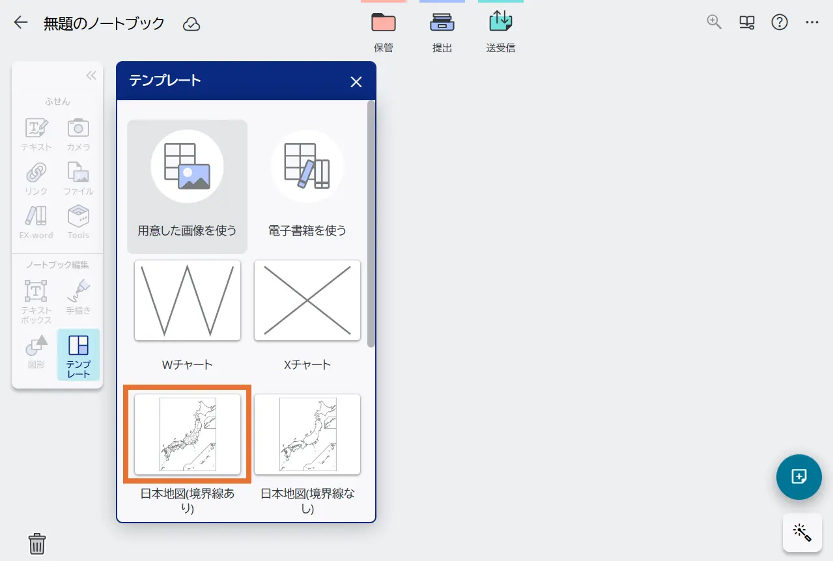Select the 図形 shapes tool
The image size is (833, 561).
coord(36,352)
